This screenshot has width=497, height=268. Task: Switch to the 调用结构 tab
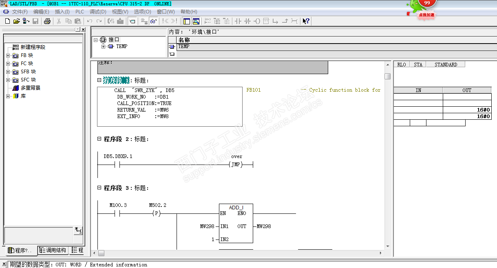pos(53,250)
